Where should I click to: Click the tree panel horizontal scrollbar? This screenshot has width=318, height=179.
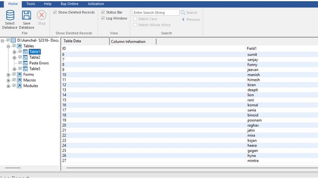pyautogui.click(x=13, y=168)
